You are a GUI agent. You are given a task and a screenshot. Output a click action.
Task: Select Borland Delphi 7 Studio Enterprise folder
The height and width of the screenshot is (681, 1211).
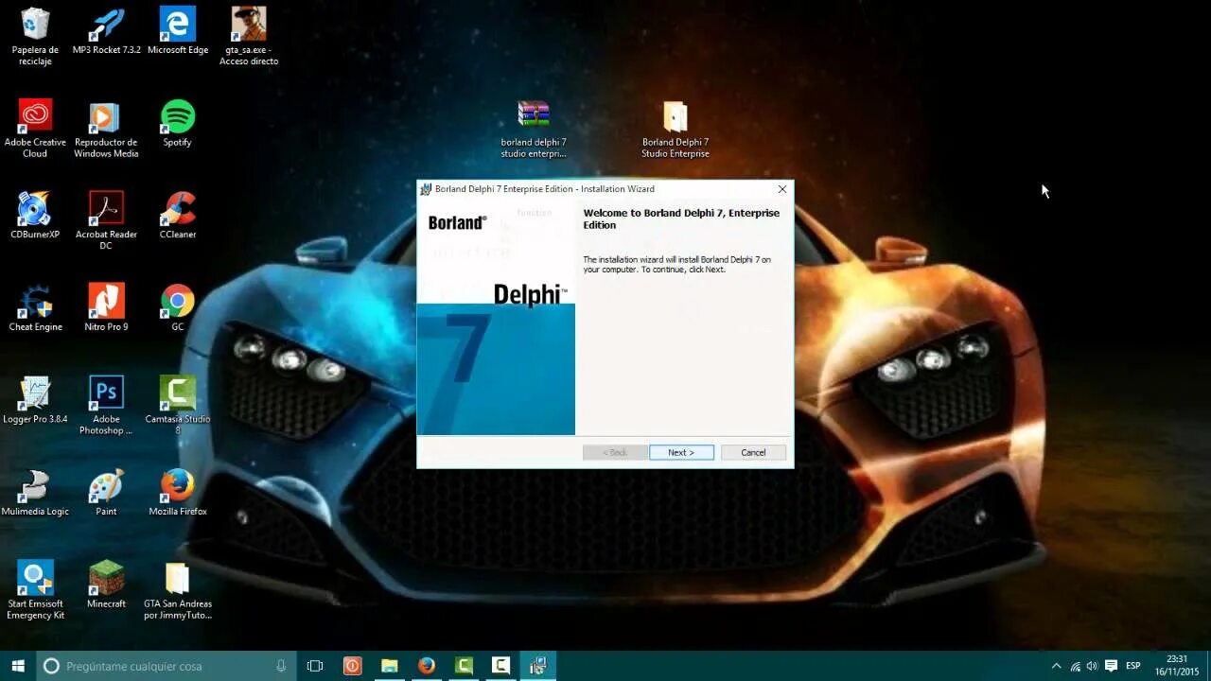(x=675, y=130)
